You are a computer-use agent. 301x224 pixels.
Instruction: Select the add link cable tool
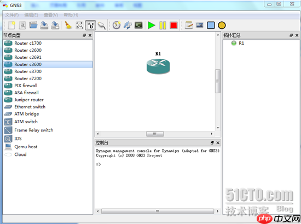102,26
